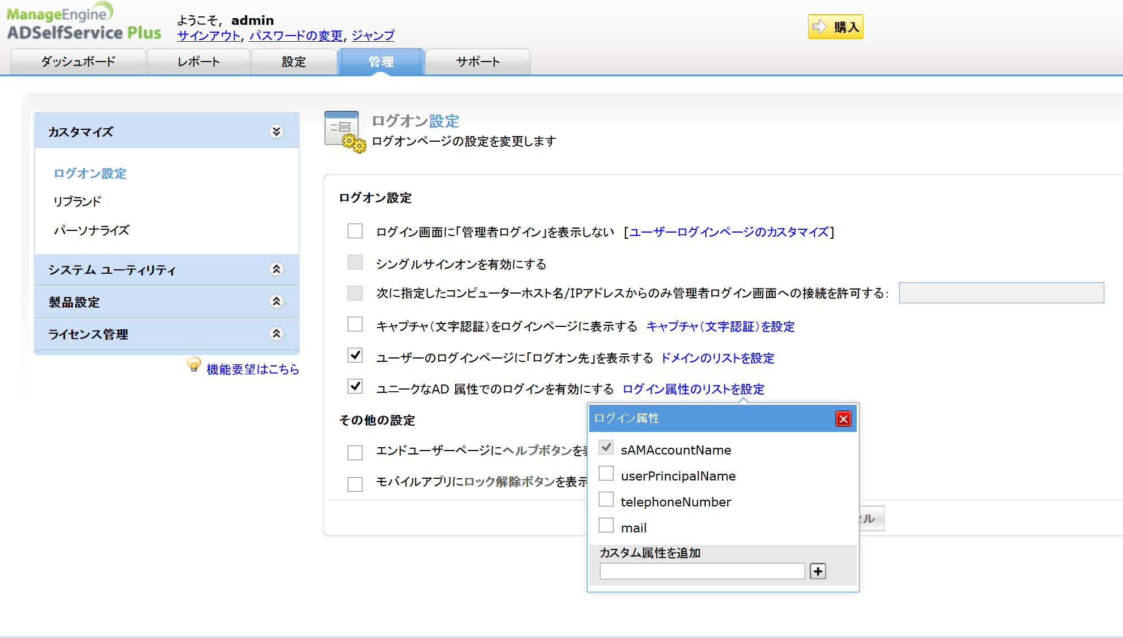Expand the システム ユーティリティ section
Image resolution: width=1123 pixels, height=638 pixels.
[276, 269]
